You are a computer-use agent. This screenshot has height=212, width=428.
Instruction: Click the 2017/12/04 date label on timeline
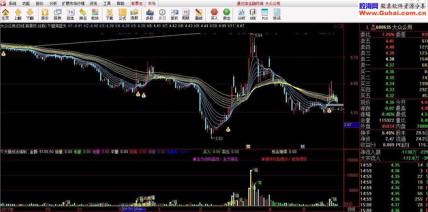click(134, 209)
